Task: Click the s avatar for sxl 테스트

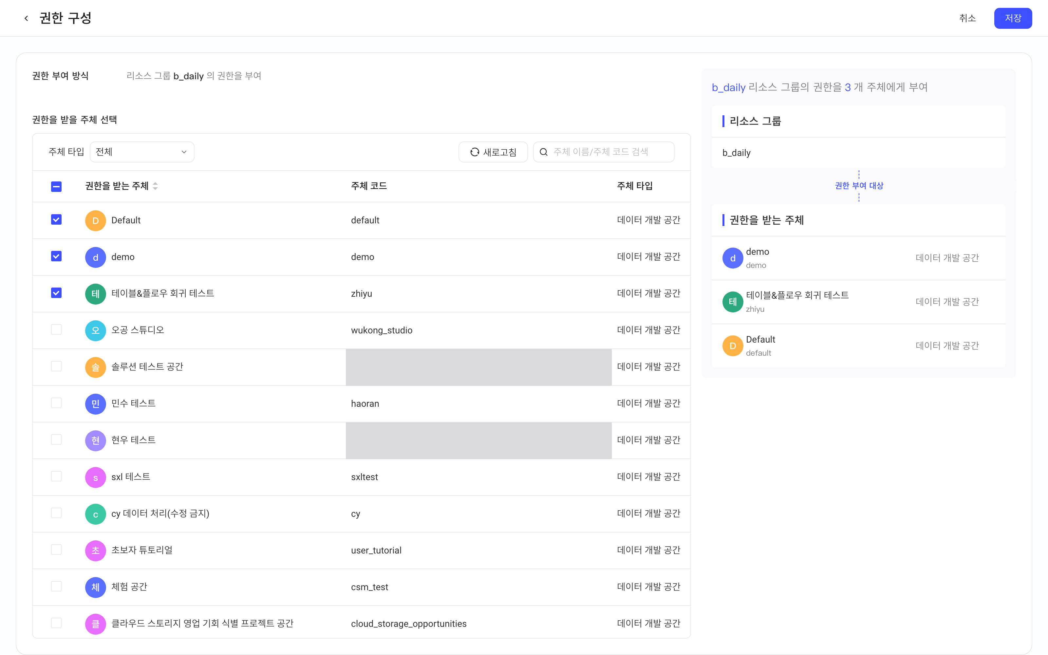Action: (x=95, y=477)
